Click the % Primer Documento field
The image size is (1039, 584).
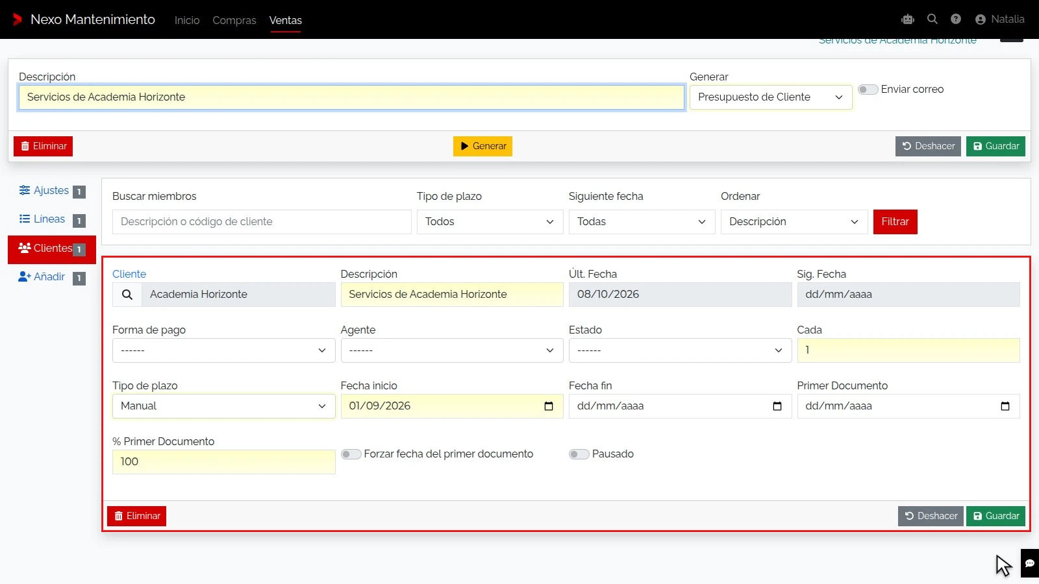[x=224, y=462]
